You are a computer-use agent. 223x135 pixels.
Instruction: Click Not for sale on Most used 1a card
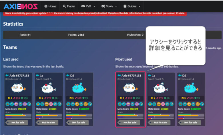(159, 122)
